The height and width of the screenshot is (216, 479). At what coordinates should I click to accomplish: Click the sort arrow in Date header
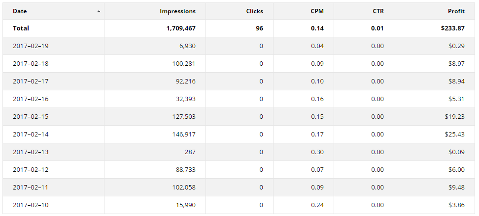pos(99,11)
